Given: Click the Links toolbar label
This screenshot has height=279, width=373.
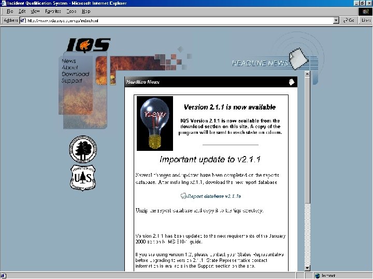Looking at the screenshot, I should click(366, 20).
